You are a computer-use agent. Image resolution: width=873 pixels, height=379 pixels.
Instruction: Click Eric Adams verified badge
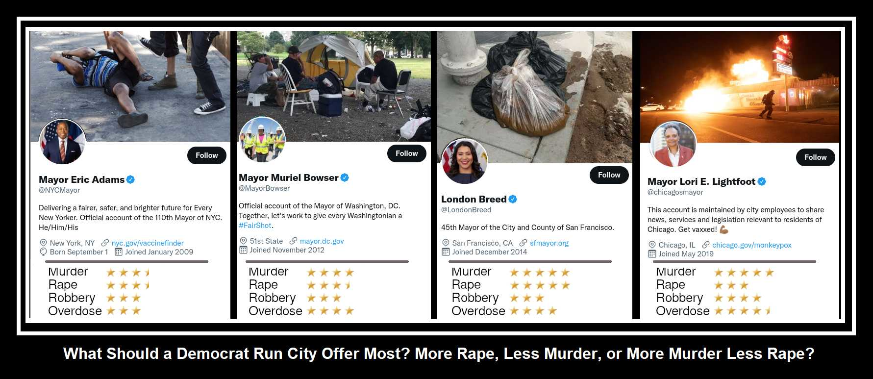tap(130, 179)
